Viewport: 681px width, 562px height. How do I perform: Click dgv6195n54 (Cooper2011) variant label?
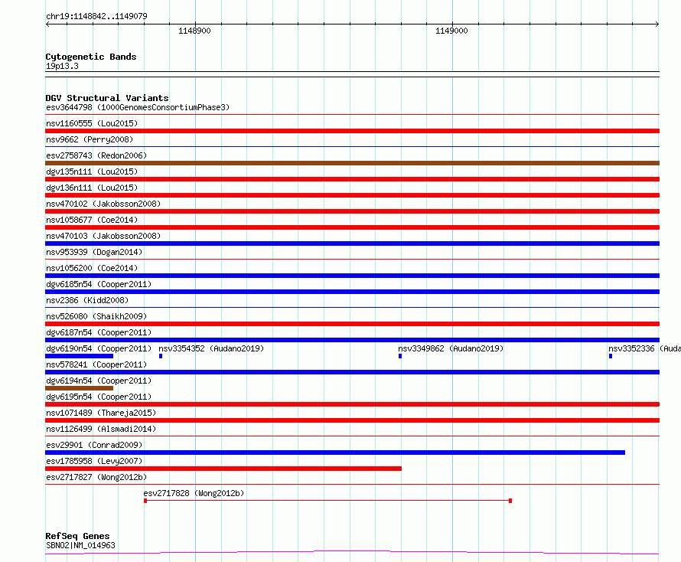[99, 397]
